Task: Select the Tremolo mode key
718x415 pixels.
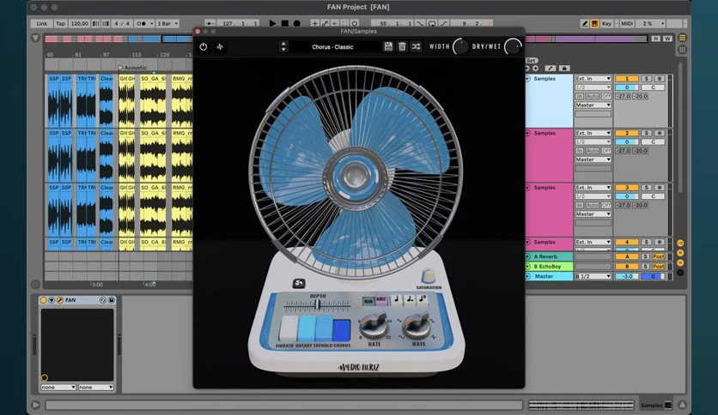Action: [x=324, y=328]
